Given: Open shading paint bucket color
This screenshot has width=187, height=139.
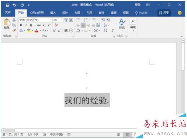Looking at the screenshot, I should point(78,31).
